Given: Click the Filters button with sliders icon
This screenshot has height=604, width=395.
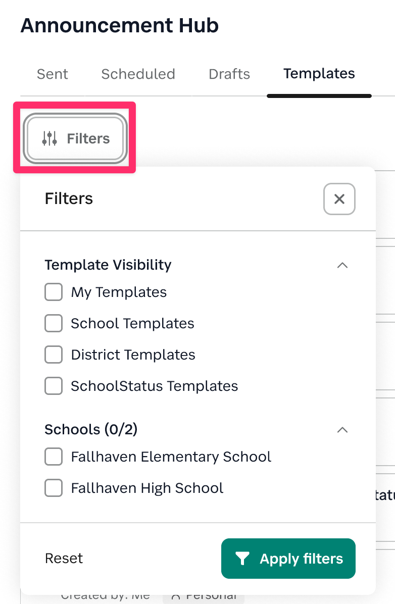Looking at the screenshot, I should [76, 138].
